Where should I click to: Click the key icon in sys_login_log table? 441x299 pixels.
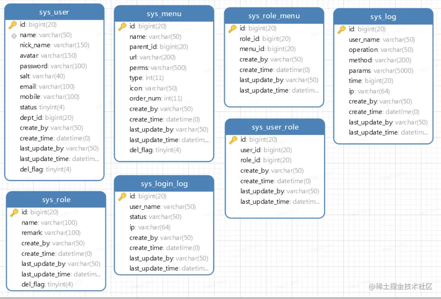[x=122, y=197]
